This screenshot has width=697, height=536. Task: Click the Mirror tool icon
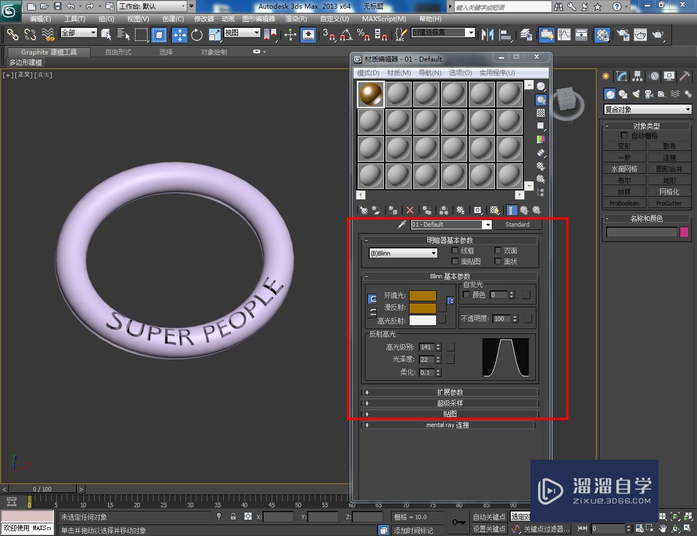[487, 35]
